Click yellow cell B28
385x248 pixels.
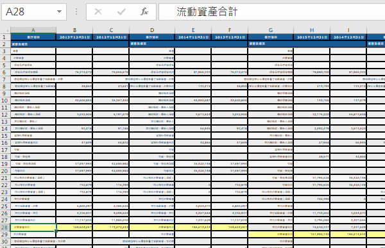[74, 227]
